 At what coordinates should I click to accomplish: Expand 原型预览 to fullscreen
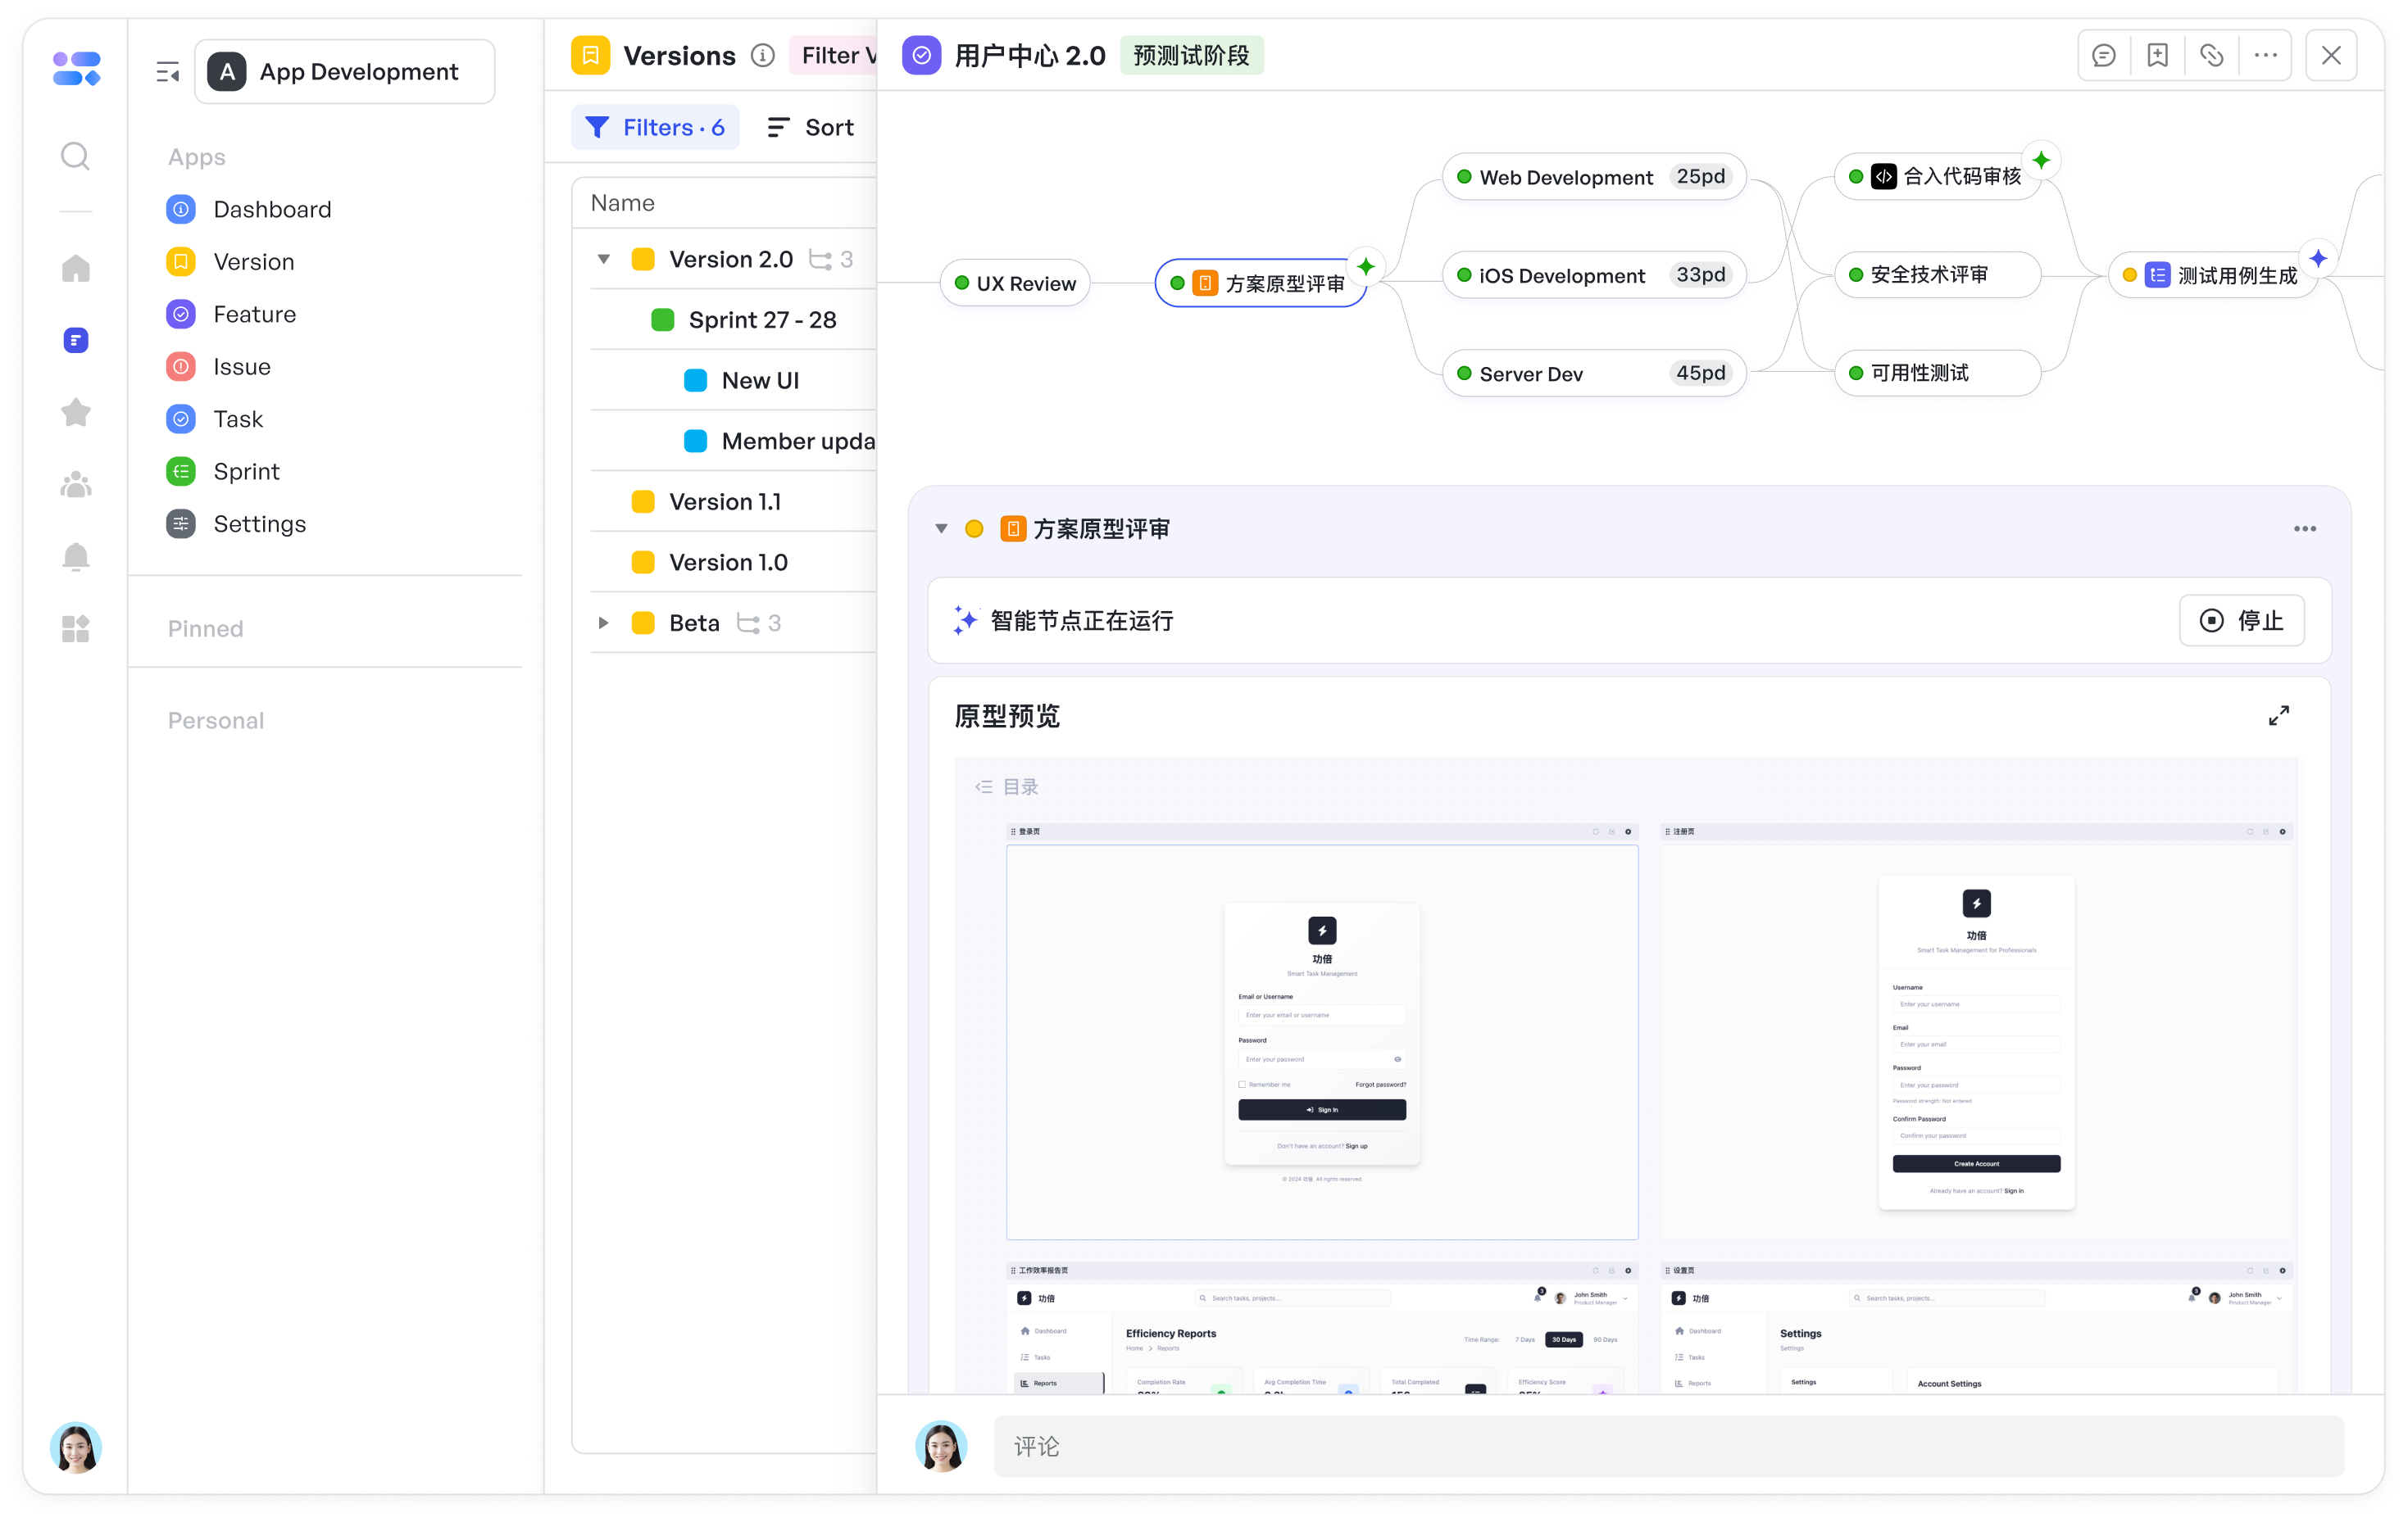coord(2279,715)
